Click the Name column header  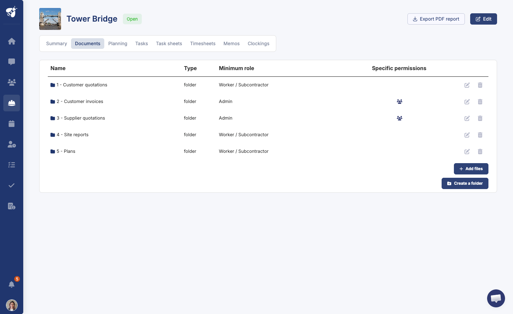tap(58, 68)
